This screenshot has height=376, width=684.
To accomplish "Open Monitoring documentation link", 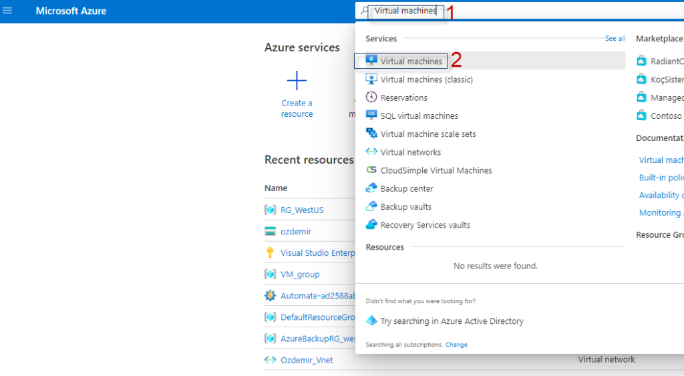I will pyautogui.click(x=661, y=213).
